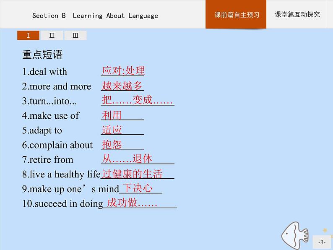Select the phrase '2.more and more'
The height and width of the screenshot is (250, 333).
click(57, 86)
